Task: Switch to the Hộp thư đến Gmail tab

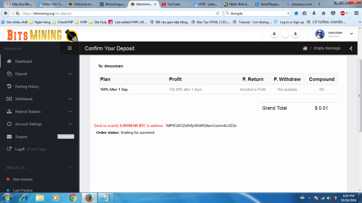Action: (20, 4)
